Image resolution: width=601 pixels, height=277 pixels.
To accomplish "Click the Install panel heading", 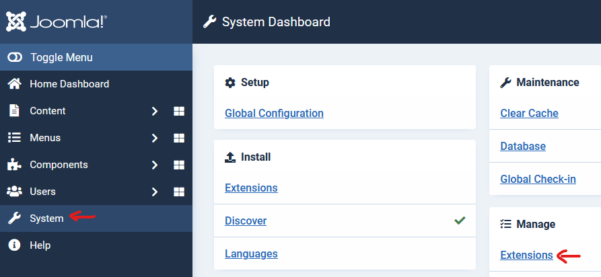I will (256, 157).
